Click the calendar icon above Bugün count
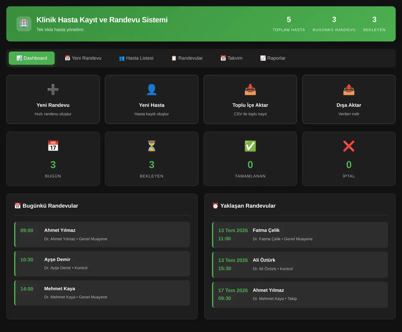The width and height of the screenshot is (402, 332). tap(53, 146)
